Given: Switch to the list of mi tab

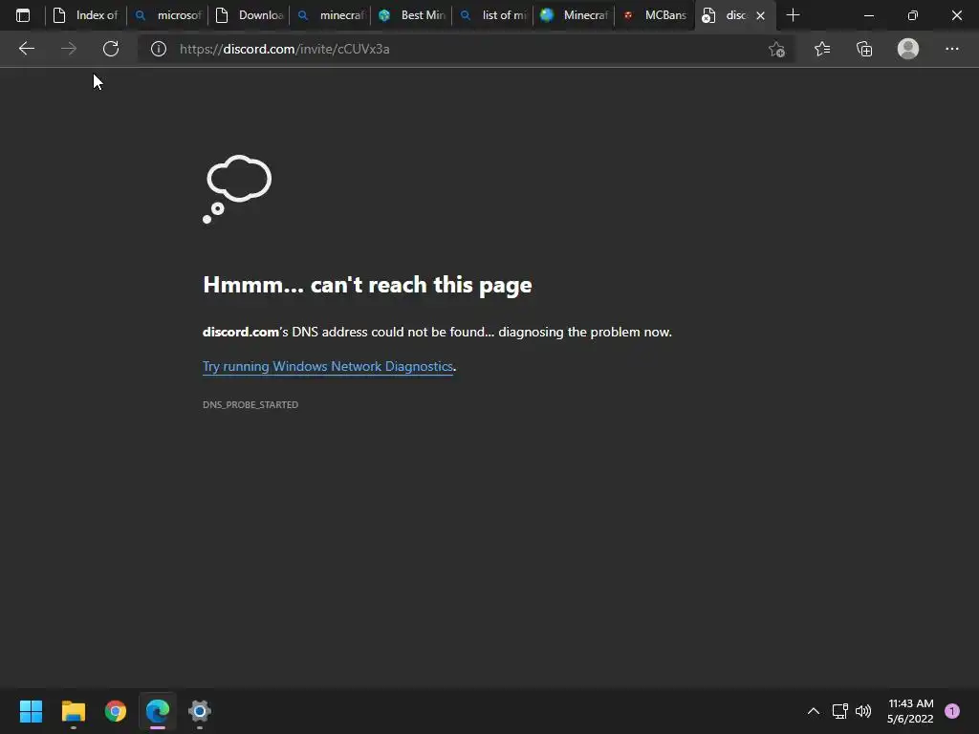Looking at the screenshot, I should [492, 15].
